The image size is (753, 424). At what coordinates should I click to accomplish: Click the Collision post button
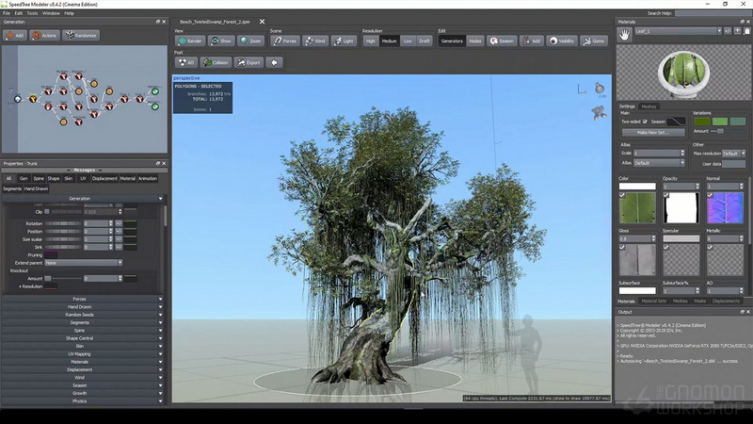[x=216, y=62]
